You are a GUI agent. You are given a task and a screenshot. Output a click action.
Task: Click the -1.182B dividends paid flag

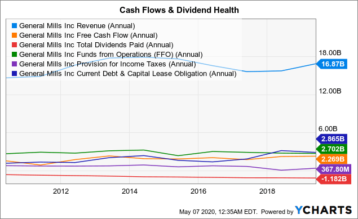pyautogui.click(x=334, y=179)
